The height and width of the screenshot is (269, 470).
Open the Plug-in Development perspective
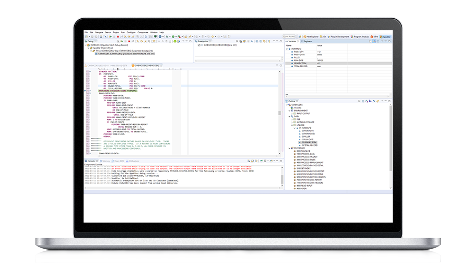coord(339,37)
